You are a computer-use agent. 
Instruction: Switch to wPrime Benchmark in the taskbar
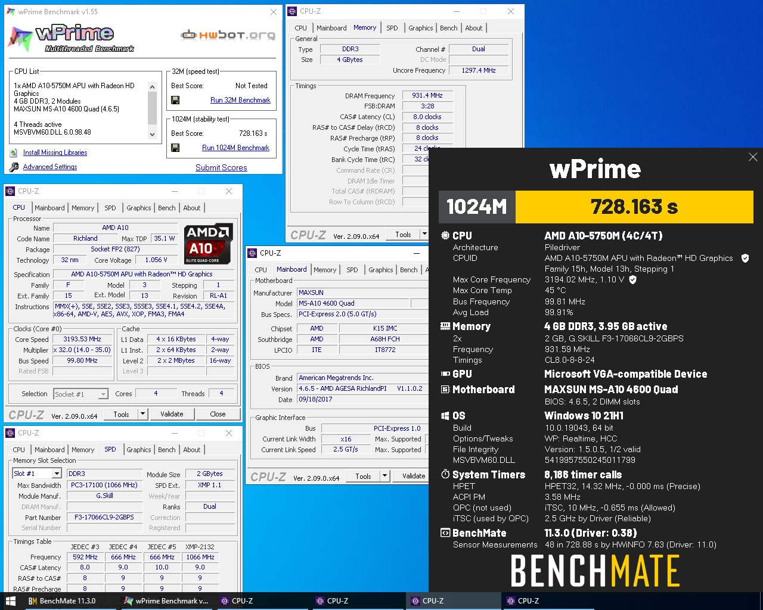[x=166, y=601]
